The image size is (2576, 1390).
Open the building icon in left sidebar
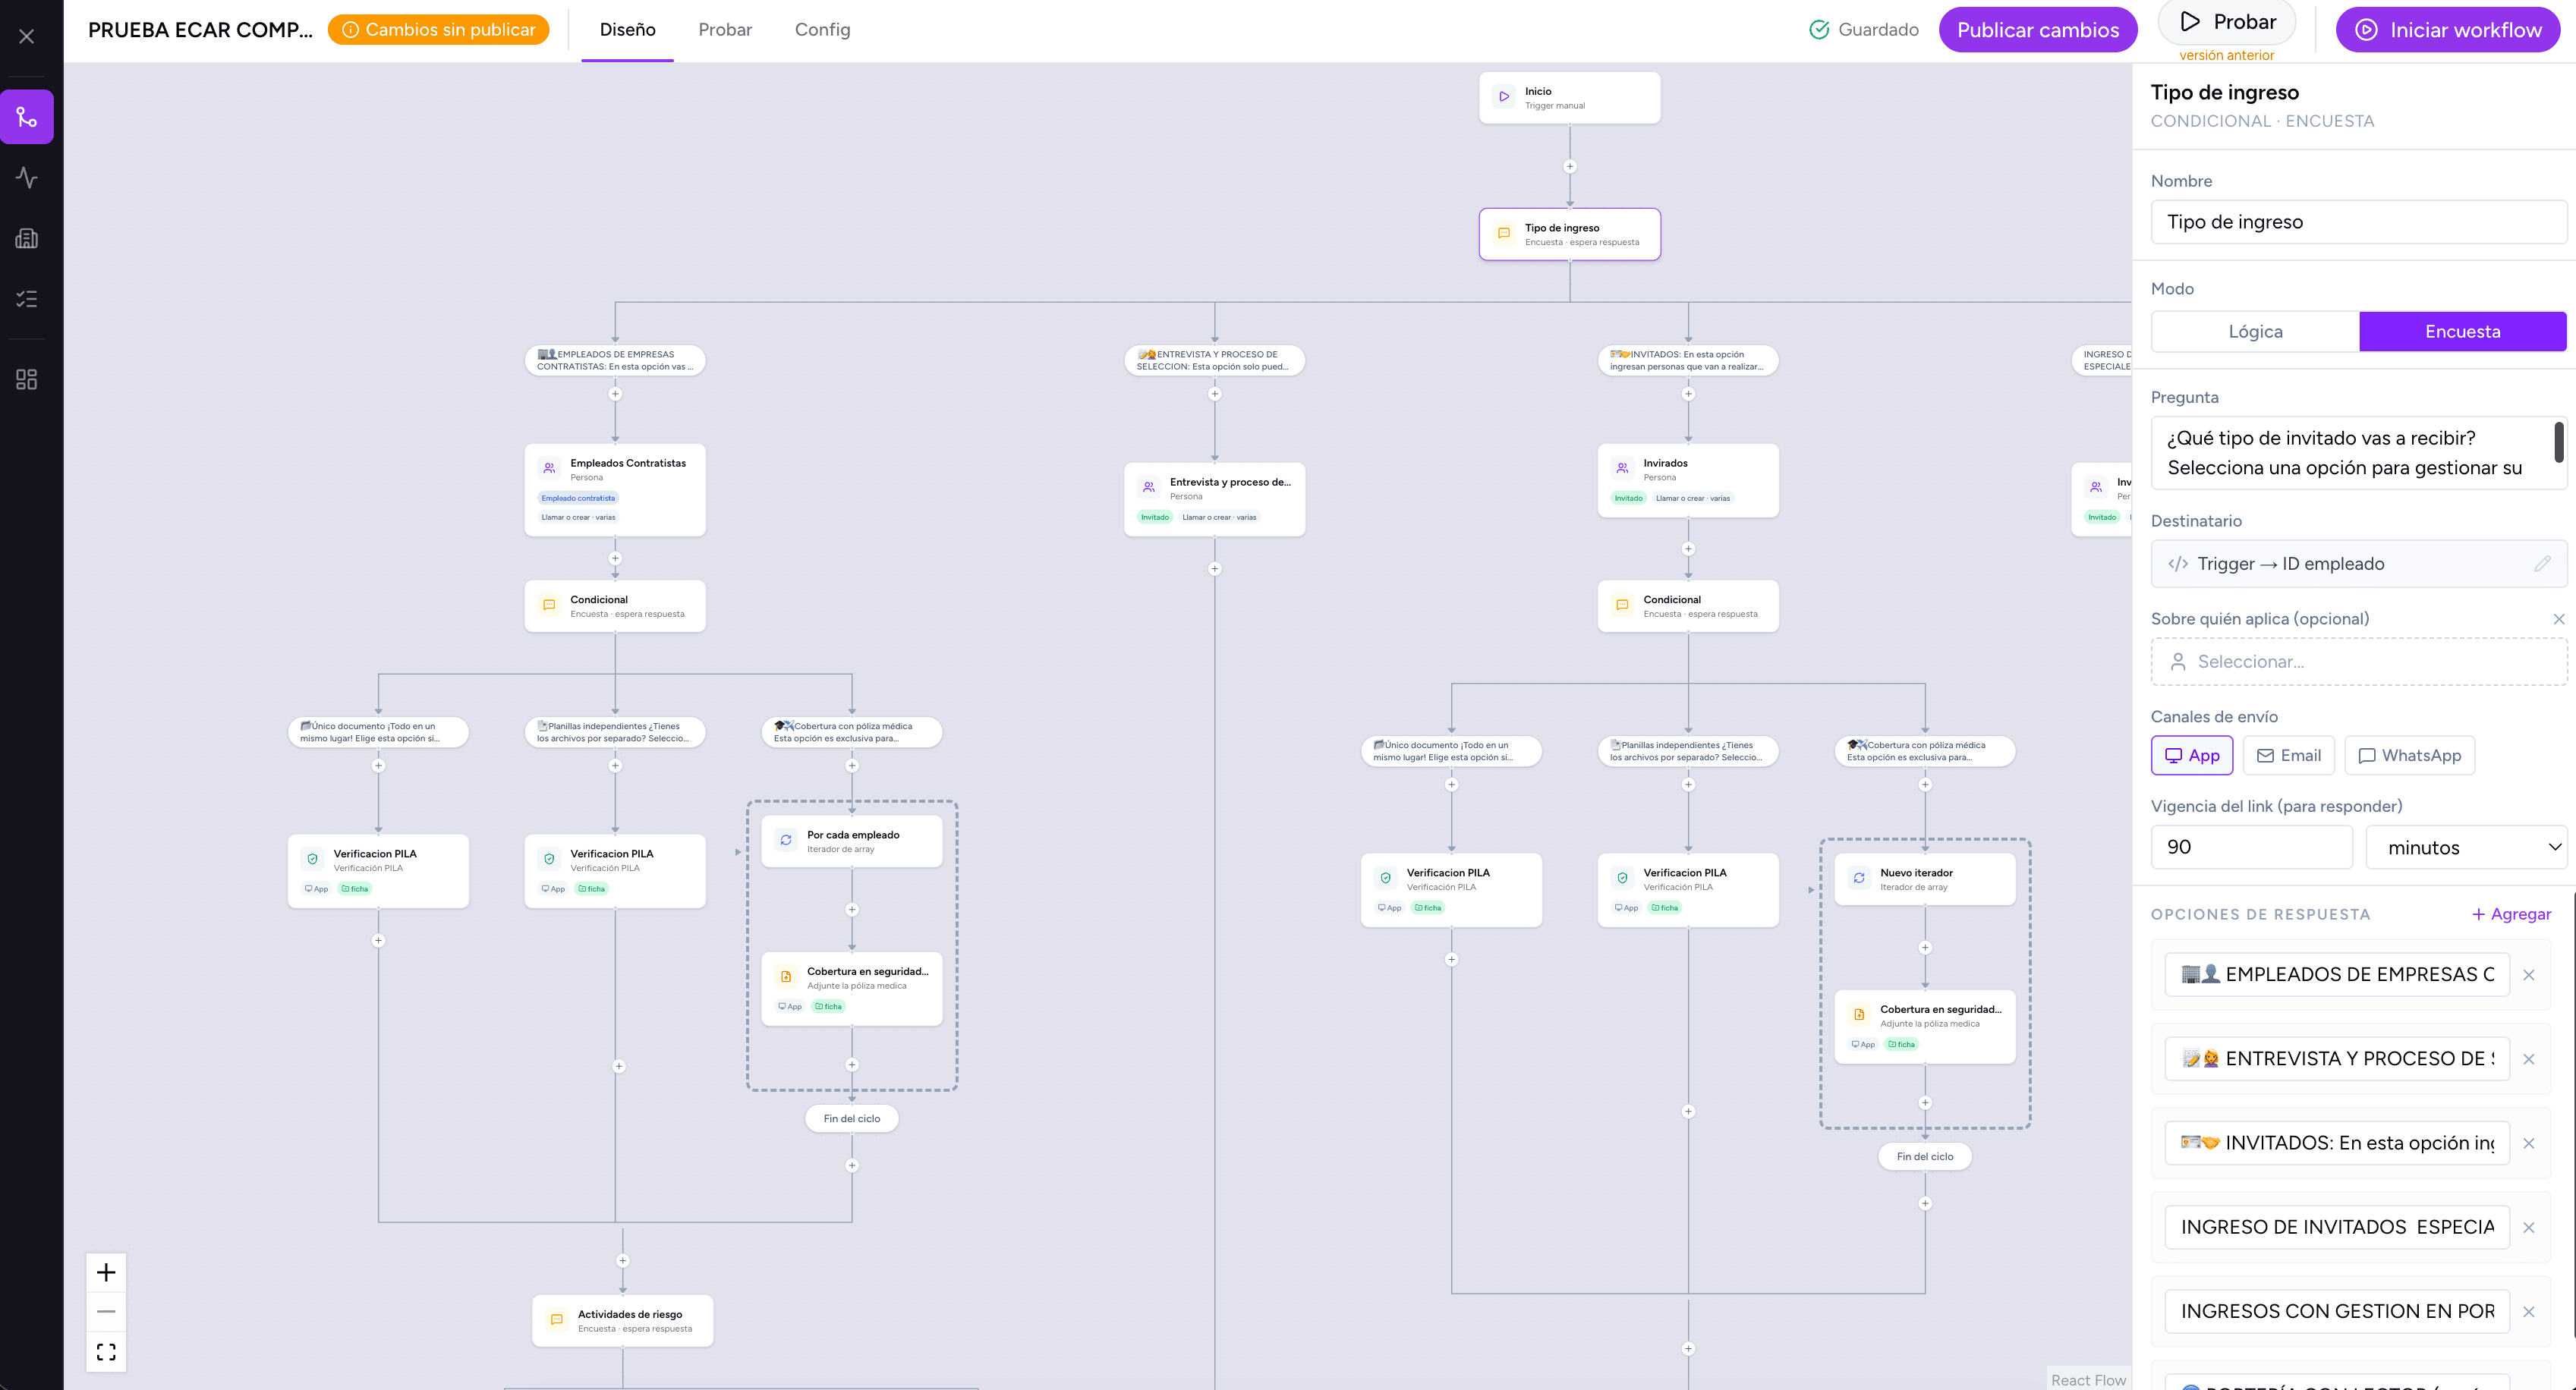[27, 238]
